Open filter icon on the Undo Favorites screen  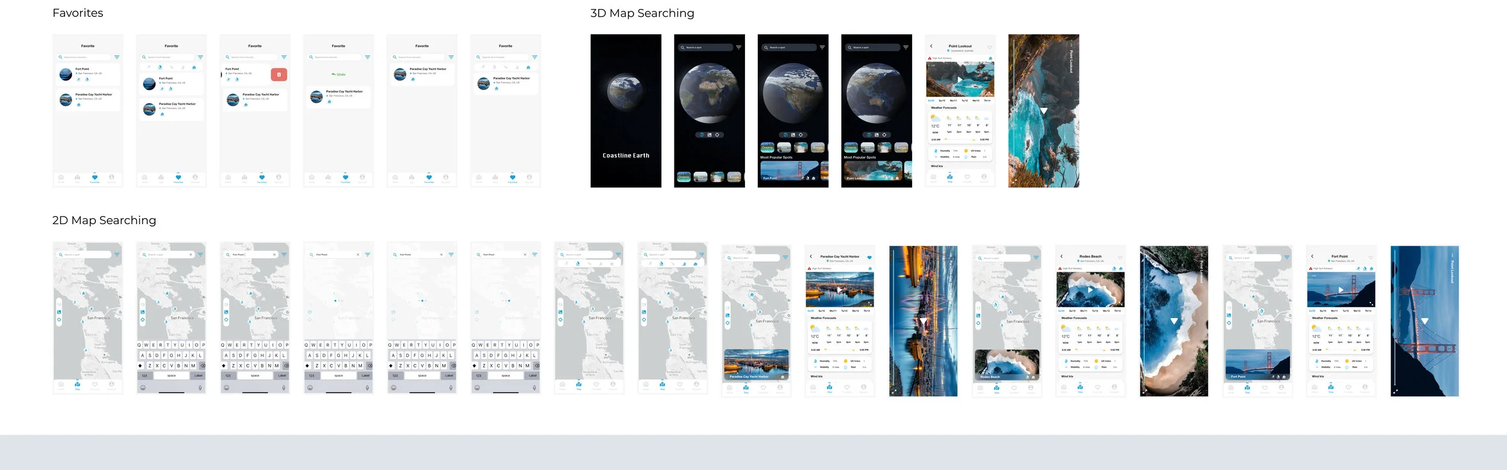tap(367, 57)
